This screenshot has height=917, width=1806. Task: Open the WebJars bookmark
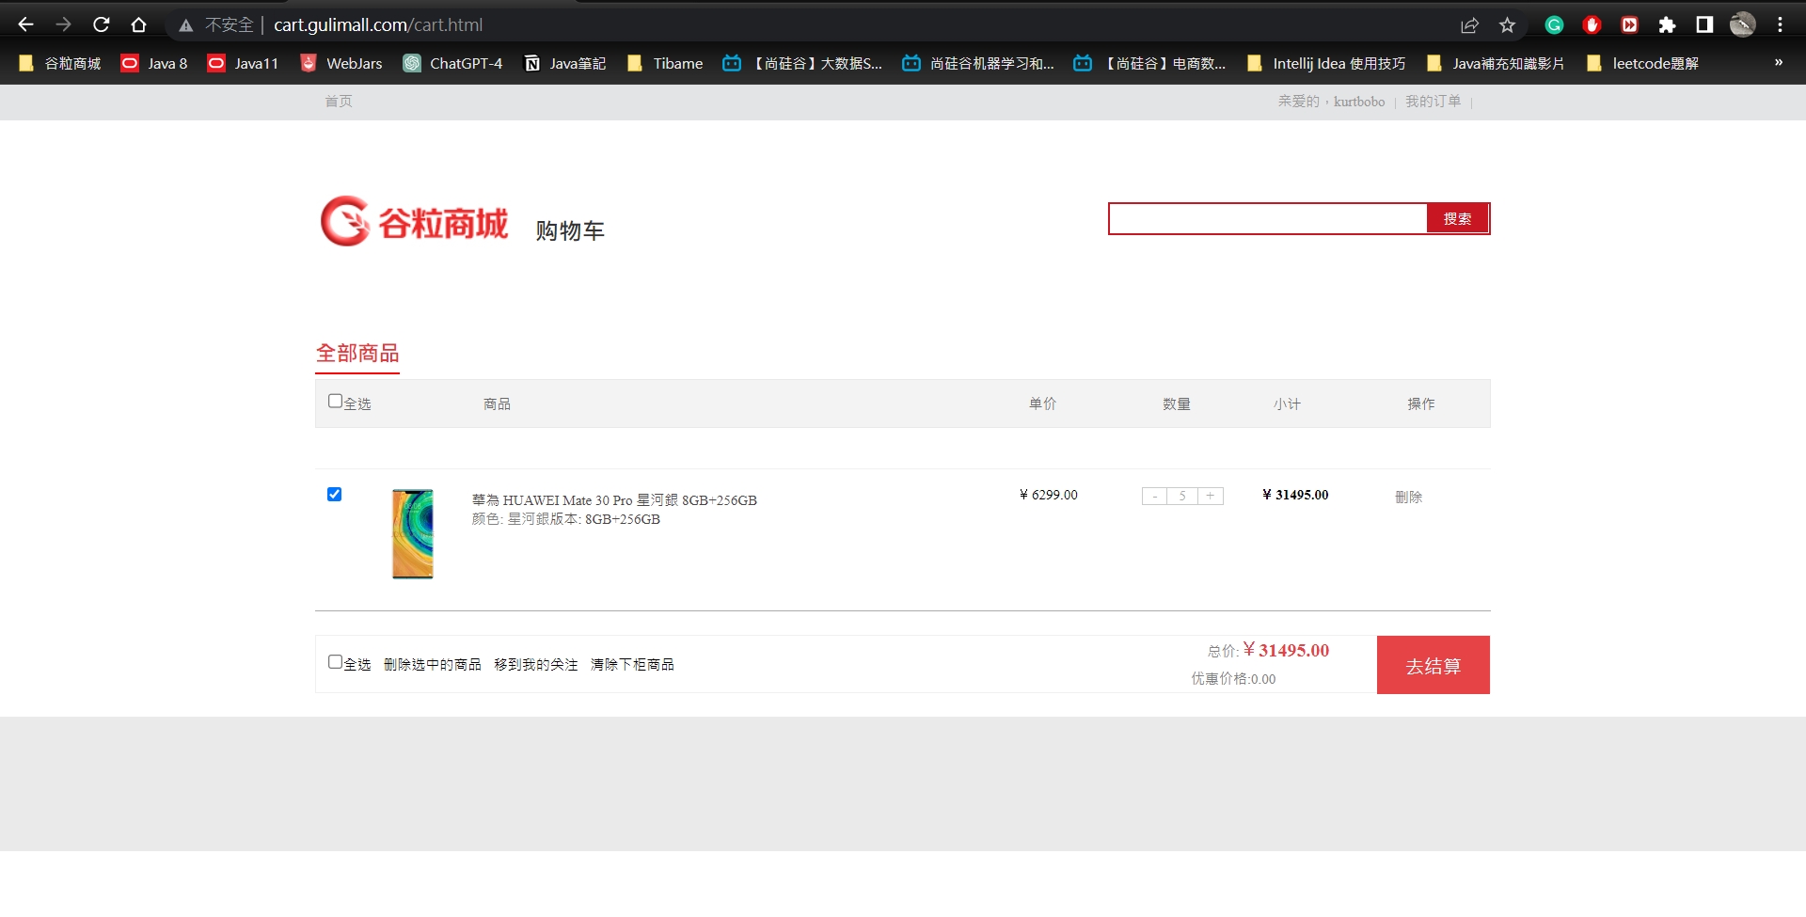[341, 63]
